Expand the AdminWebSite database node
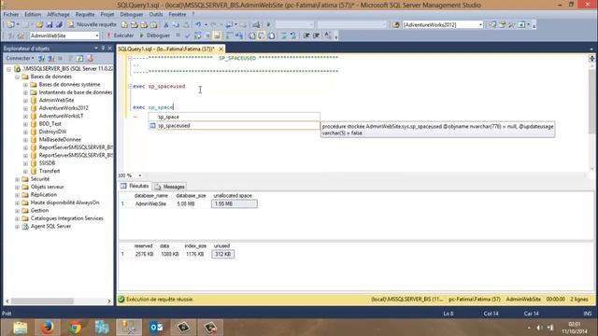Screen dimensions: 598x336 25,101
